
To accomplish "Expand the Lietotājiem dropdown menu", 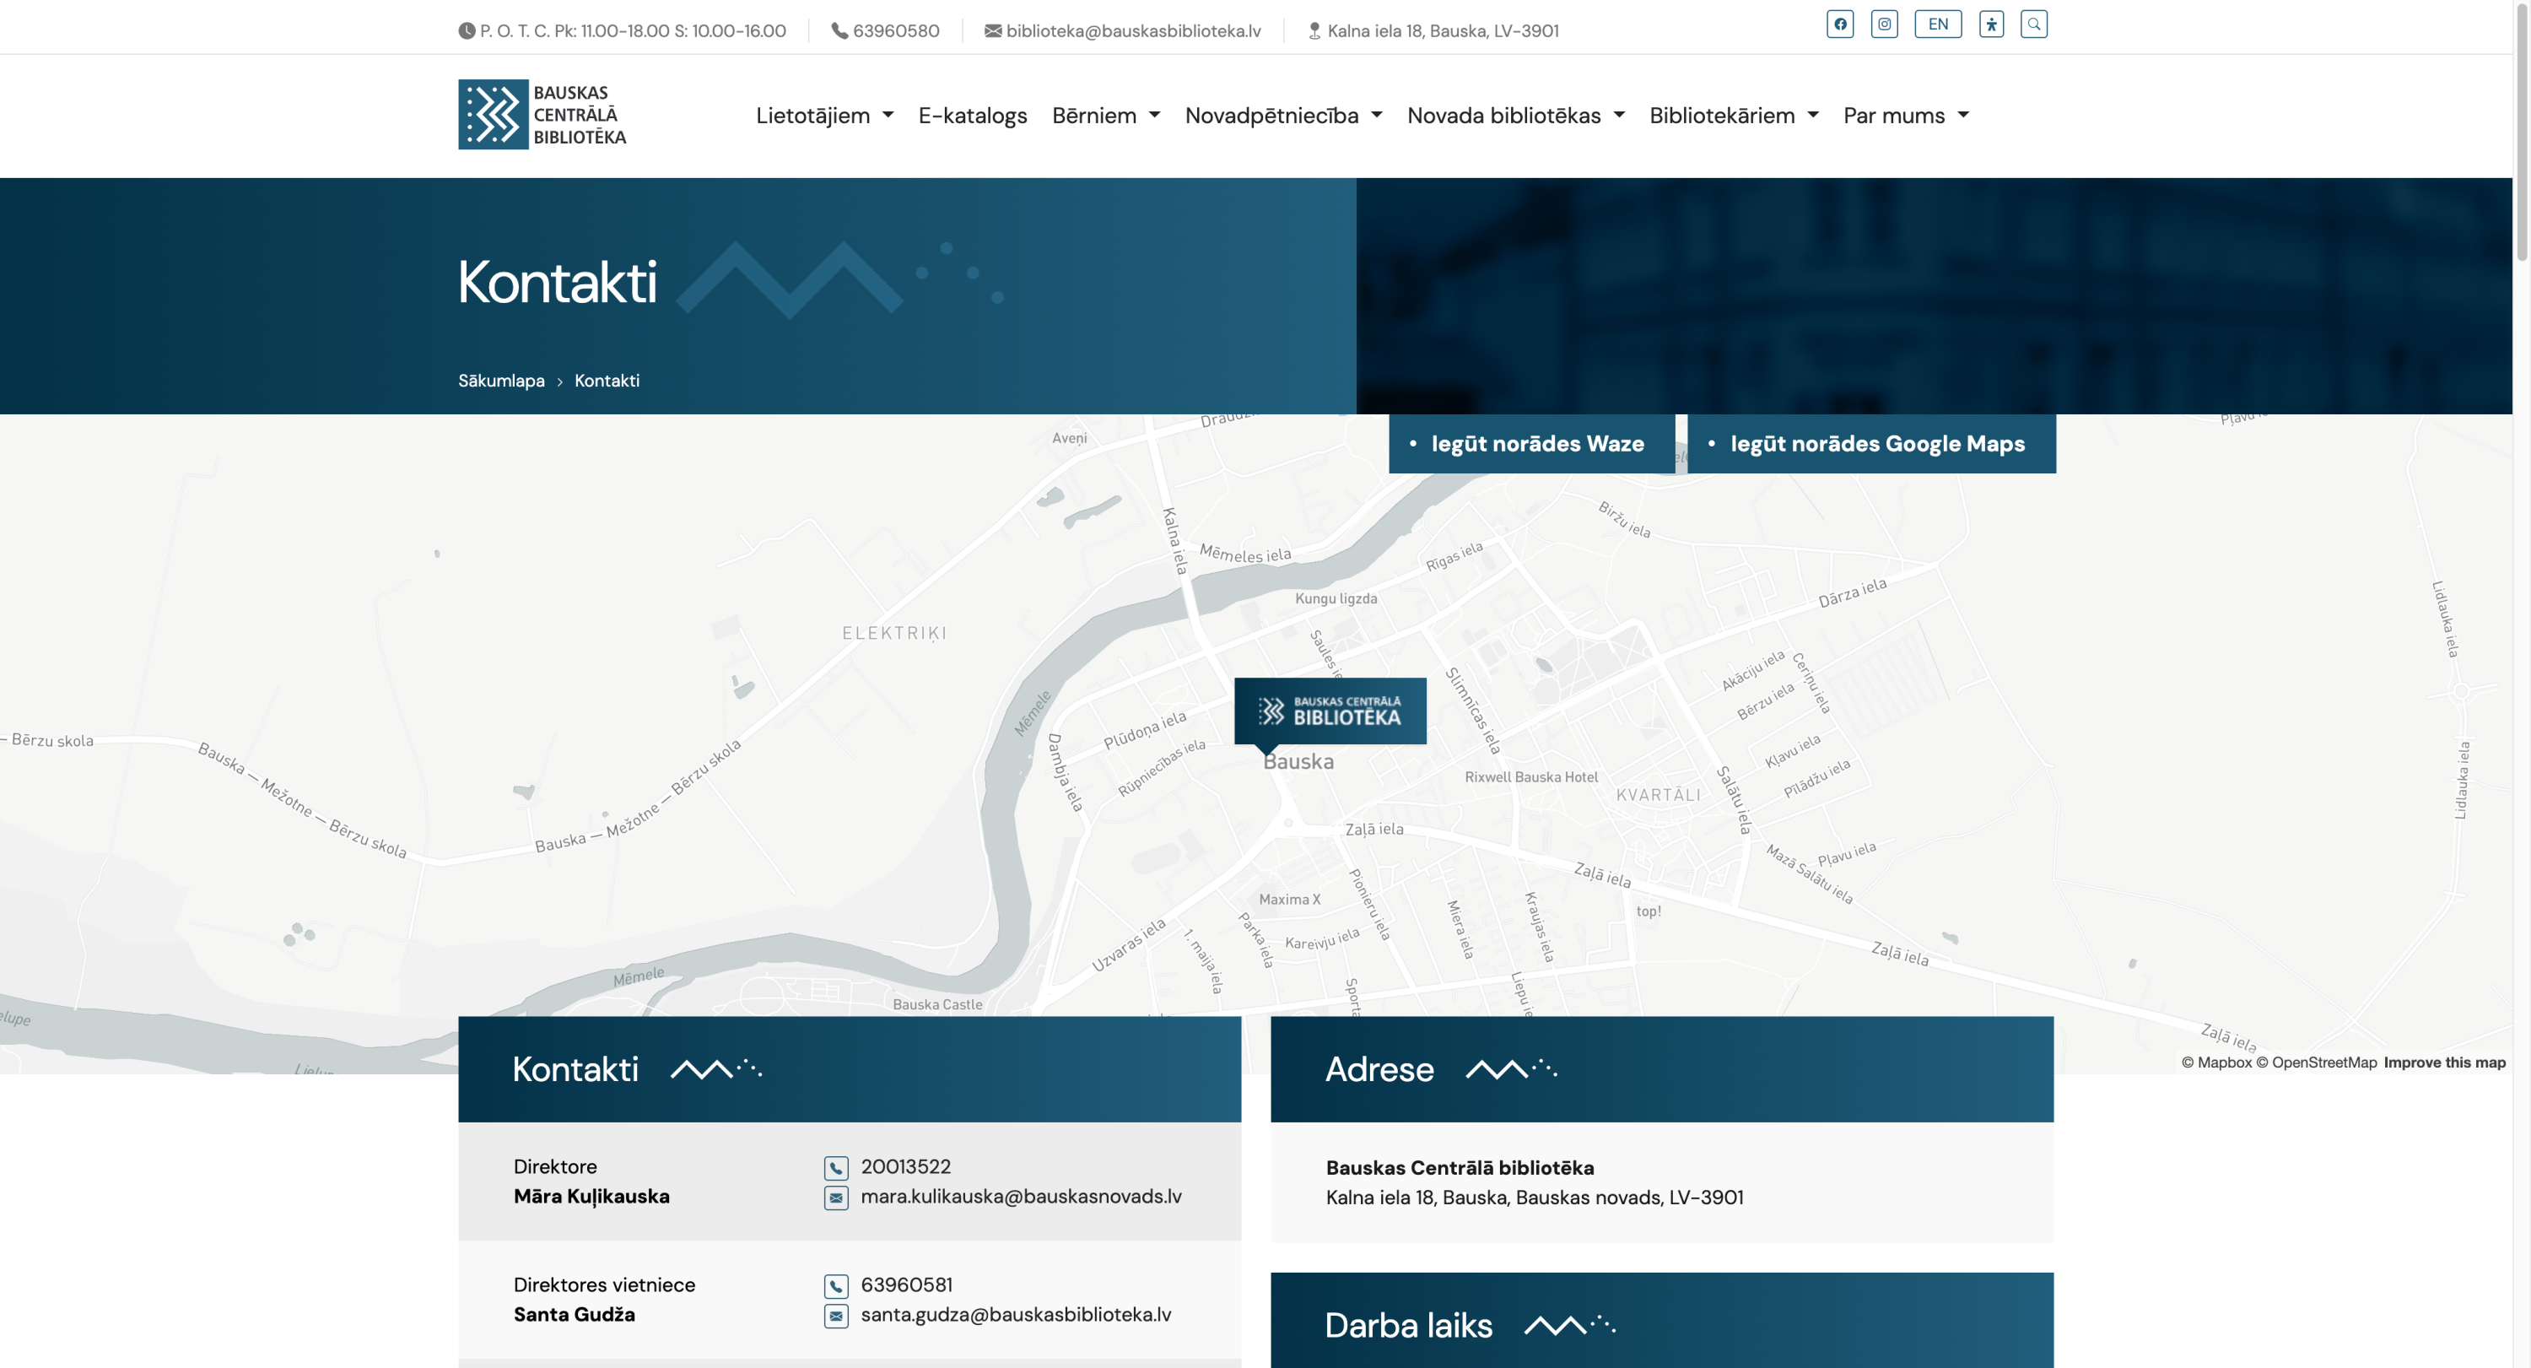I will tap(823, 116).
